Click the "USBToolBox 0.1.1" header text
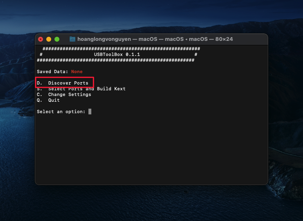Image resolution: width=303 pixels, height=221 pixels. click(117, 54)
